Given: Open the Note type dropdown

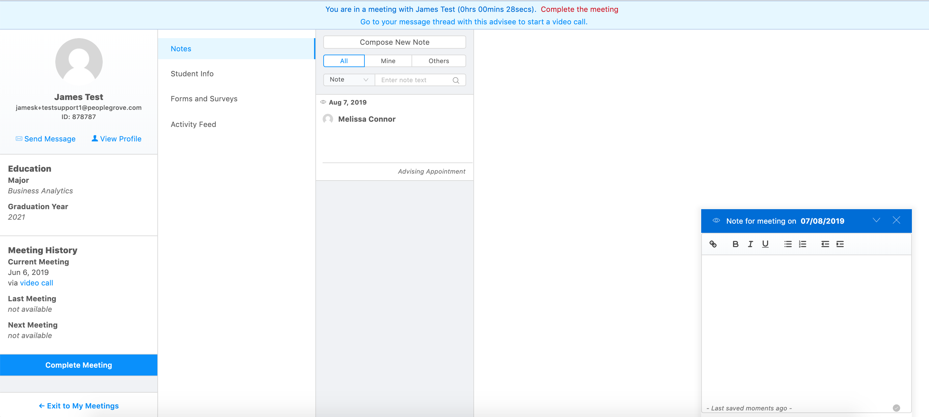Looking at the screenshot, I should (349, 80).
